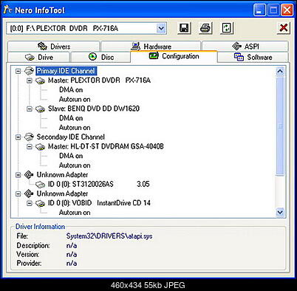Screen dimensions: 297x291
Task: Click Autorun on under HL-DT-ST master
Action: [x=75, y=165]
